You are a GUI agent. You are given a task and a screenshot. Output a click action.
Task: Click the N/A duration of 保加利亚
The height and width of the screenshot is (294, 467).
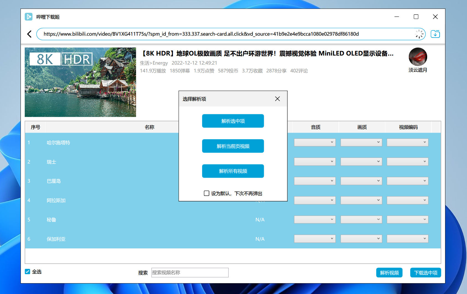tap(260, 239)
